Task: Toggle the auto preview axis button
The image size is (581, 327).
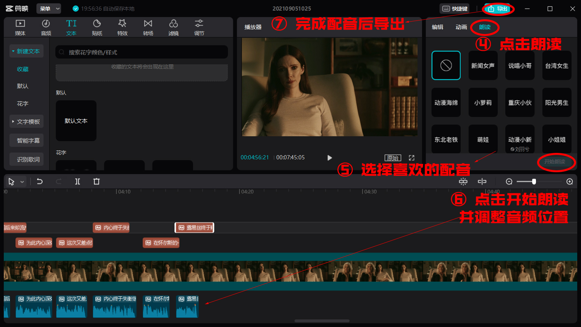Action: [x=482, y=181]
